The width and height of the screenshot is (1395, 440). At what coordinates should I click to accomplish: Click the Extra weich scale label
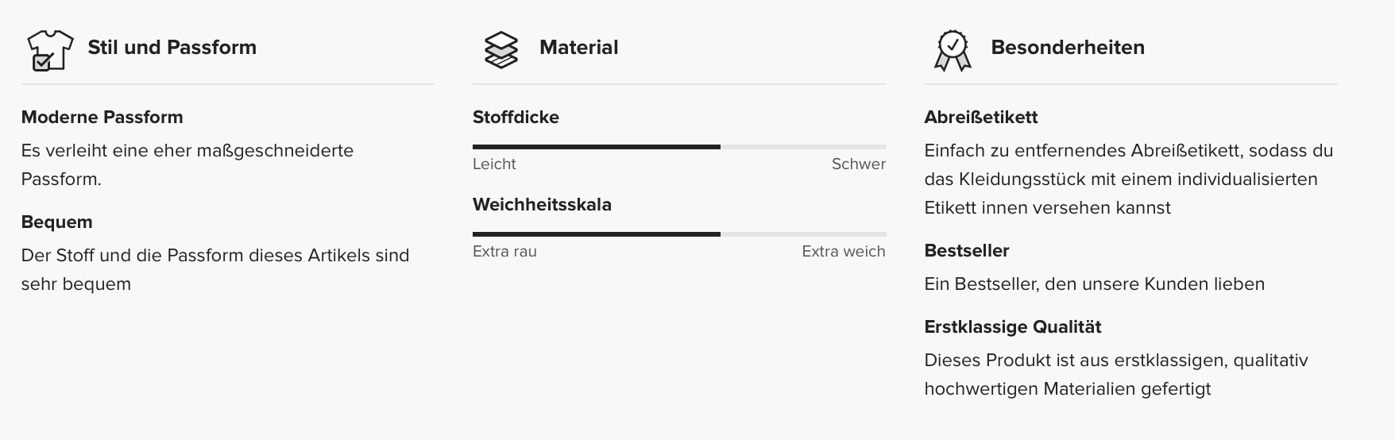[x=843, y=252]
